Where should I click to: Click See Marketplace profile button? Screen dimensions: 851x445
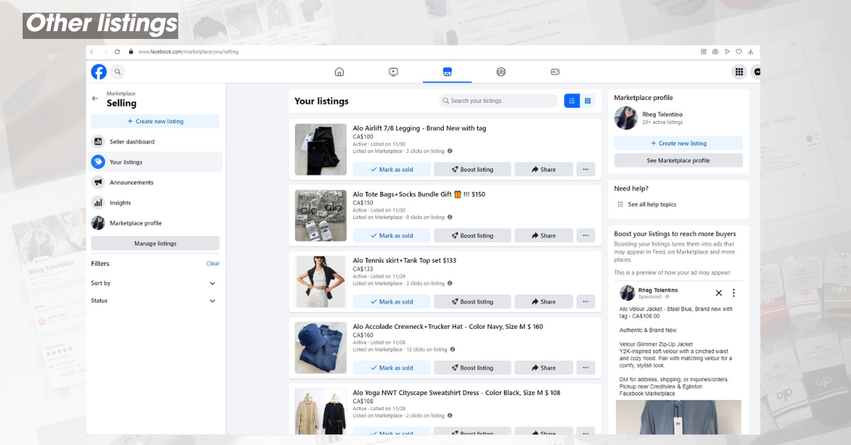[x=679, y=161]
